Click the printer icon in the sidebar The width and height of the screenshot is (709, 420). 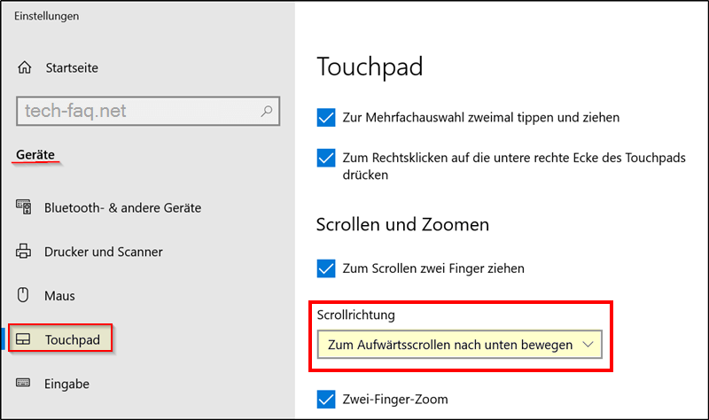click(x=24, y=251)
